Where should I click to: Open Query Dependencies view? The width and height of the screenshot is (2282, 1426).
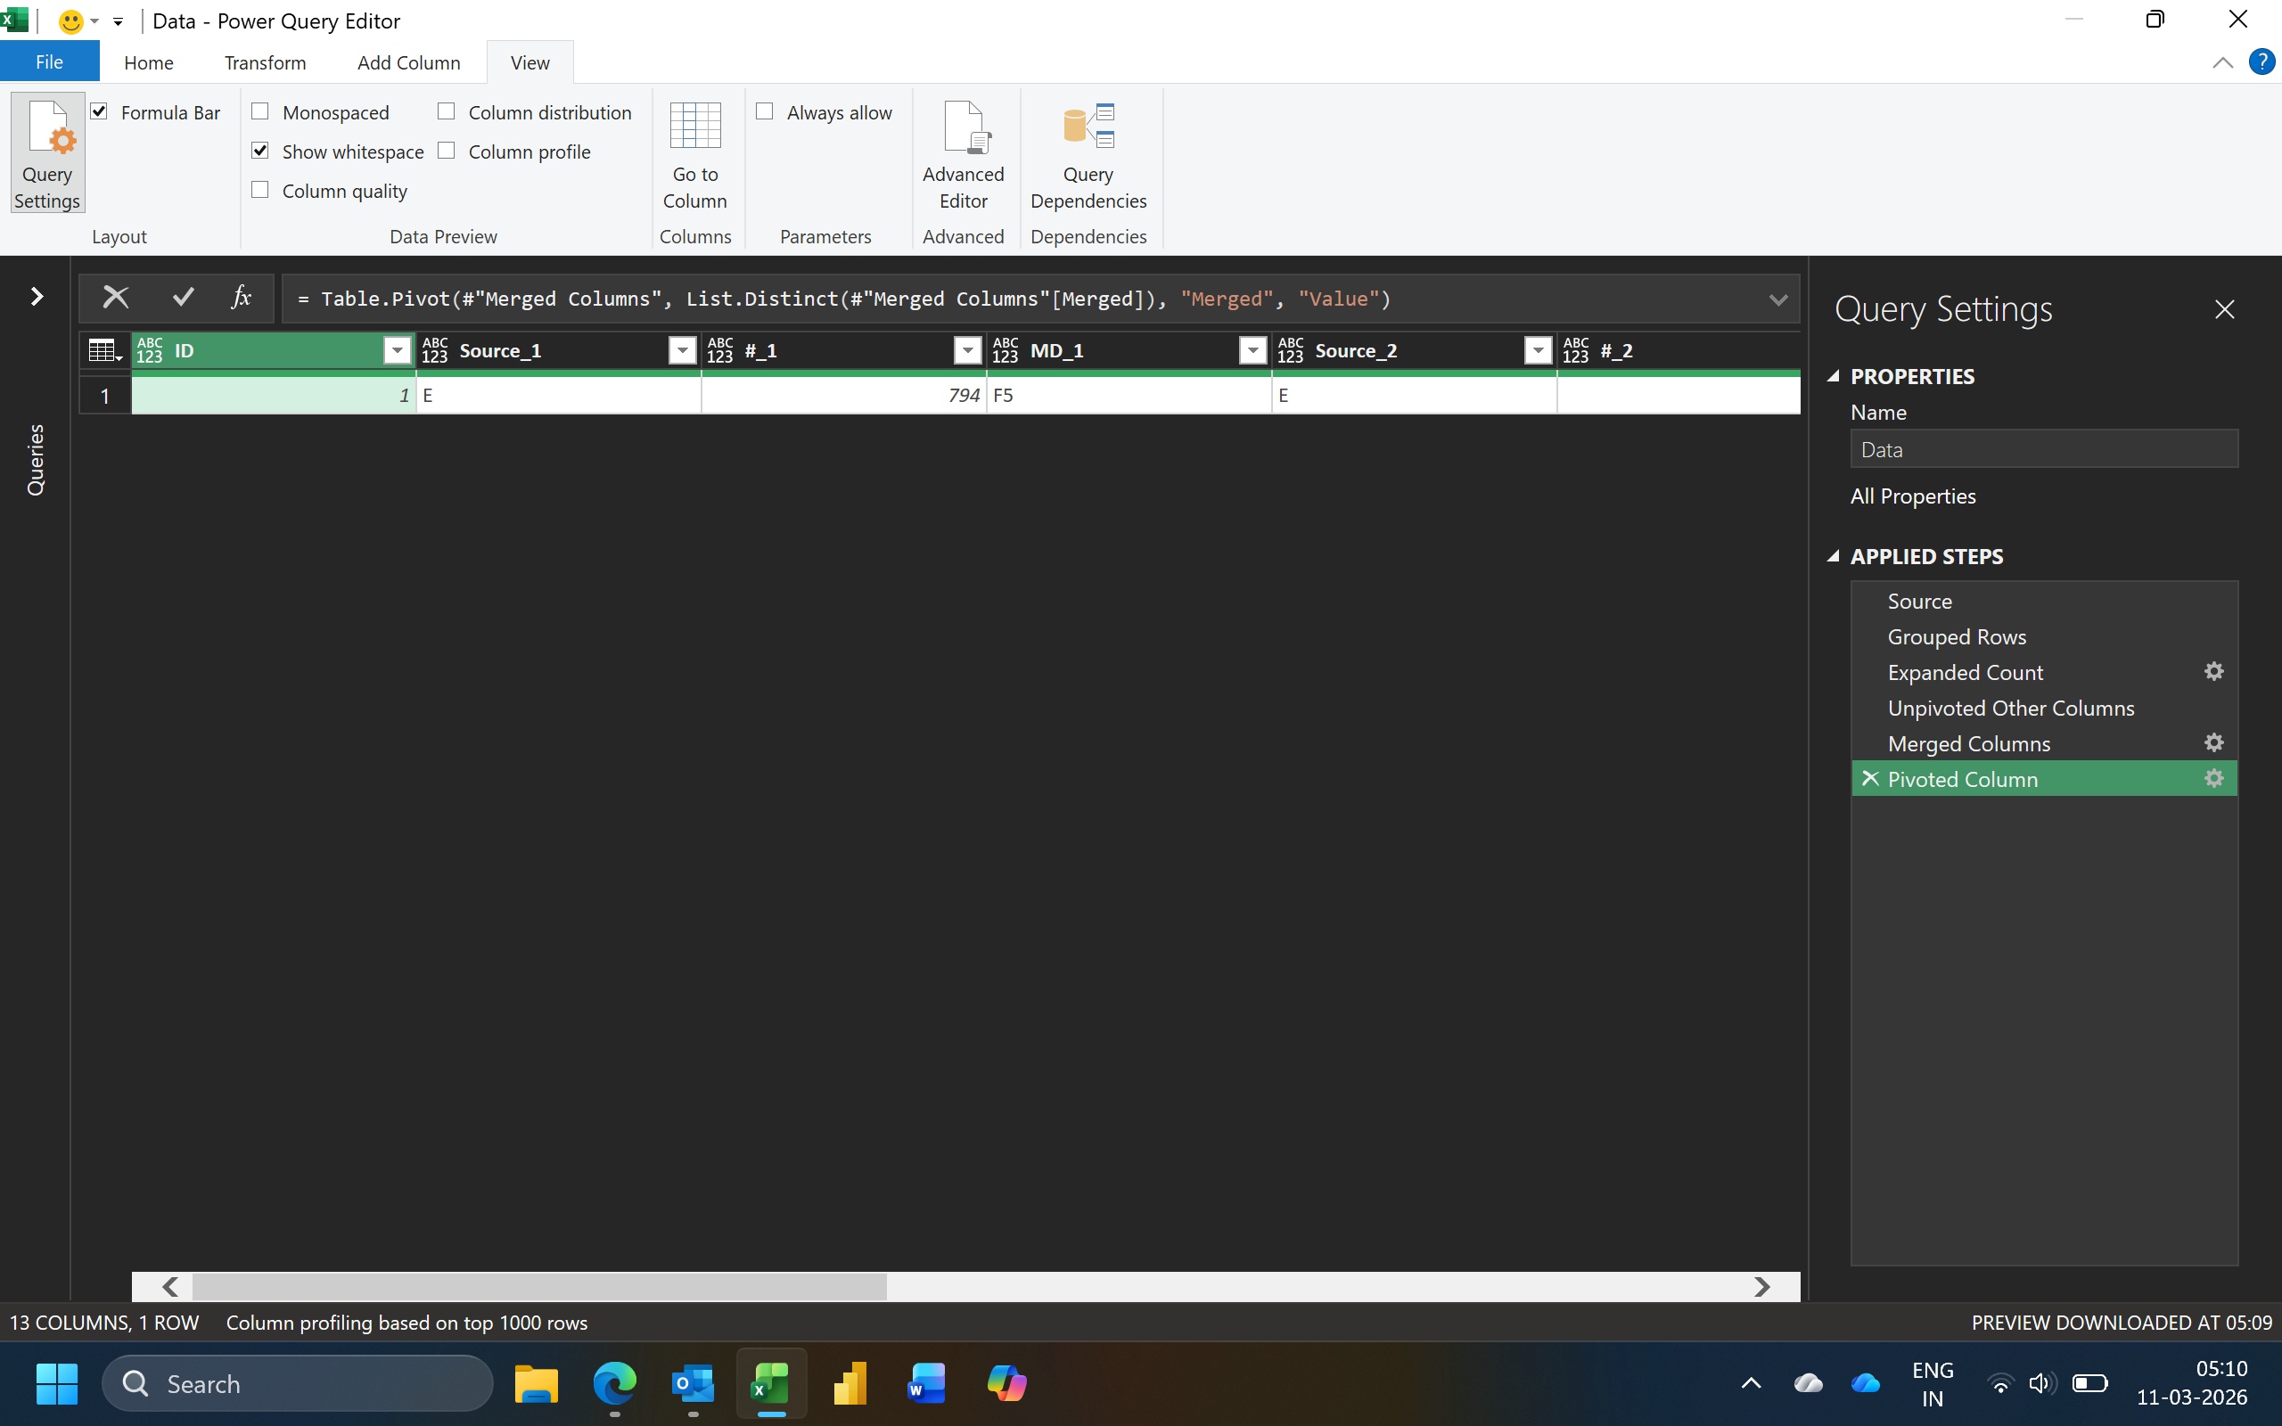1088,153
